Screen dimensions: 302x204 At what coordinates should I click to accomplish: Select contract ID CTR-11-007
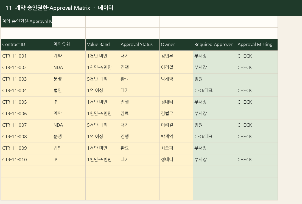[x=26, y=126]
